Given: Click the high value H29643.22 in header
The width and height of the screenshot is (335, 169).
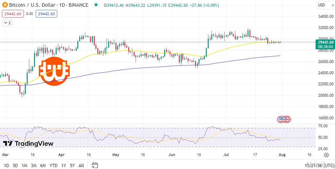Looking at the screenshot, I should pyautogui.click(x=136, y=5).
